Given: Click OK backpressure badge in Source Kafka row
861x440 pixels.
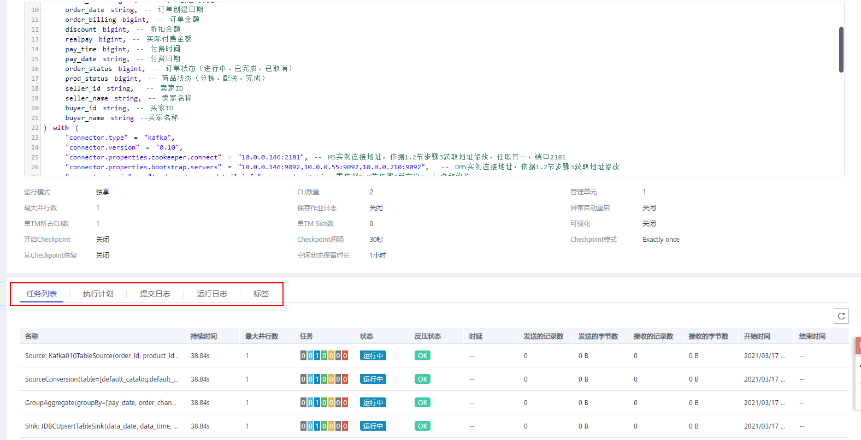Looking at the screenshot, I should 423,356.
